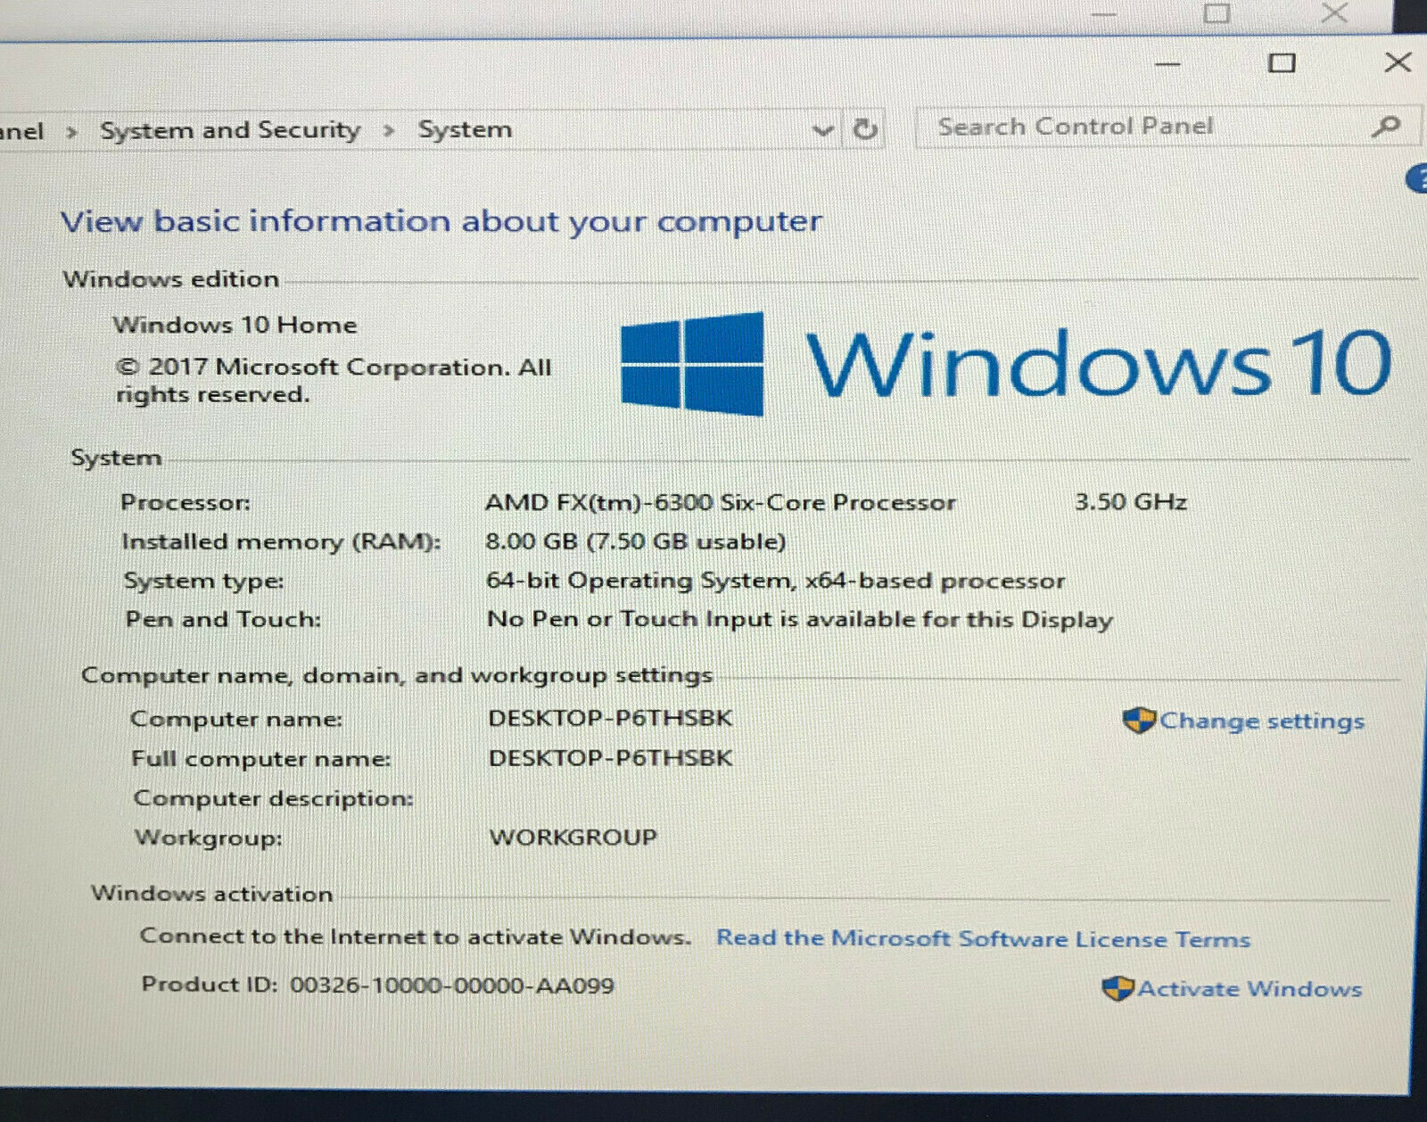Viewport: 1427px width, 1122px height.
Task: Click the 'System type:' label
Action: click(x=204, y=581)
